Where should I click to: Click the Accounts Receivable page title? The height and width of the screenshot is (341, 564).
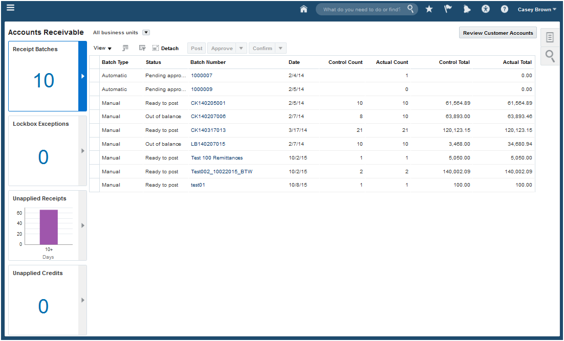pyautogui.click(x=46, y=32)
